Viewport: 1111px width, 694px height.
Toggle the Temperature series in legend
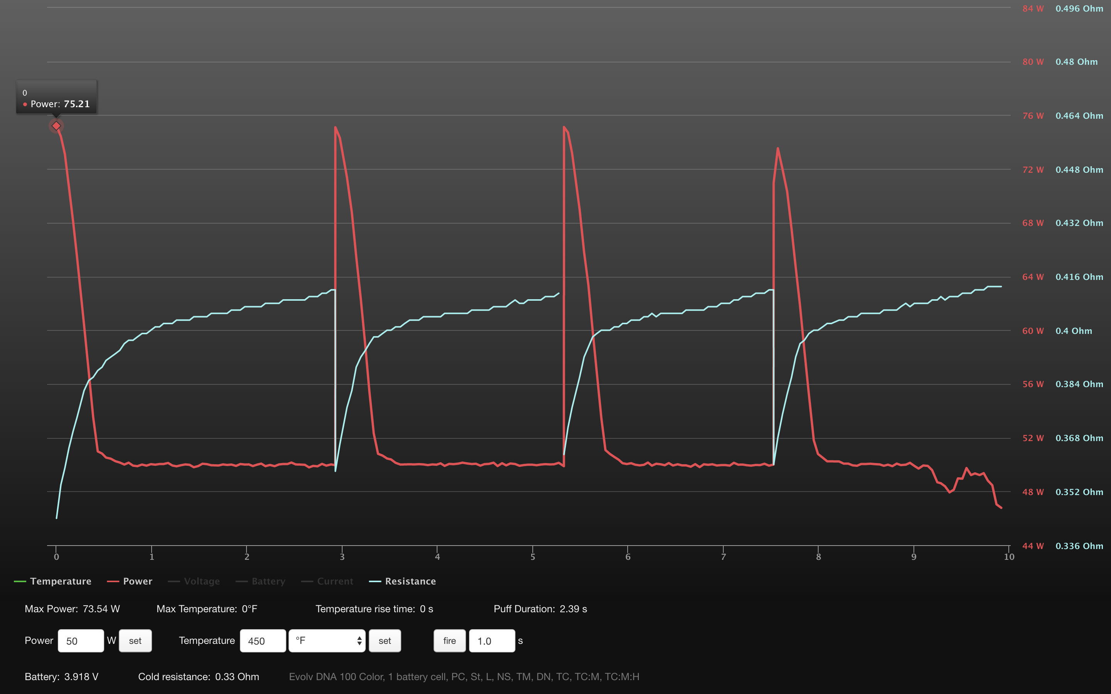[x=60, y=581]
